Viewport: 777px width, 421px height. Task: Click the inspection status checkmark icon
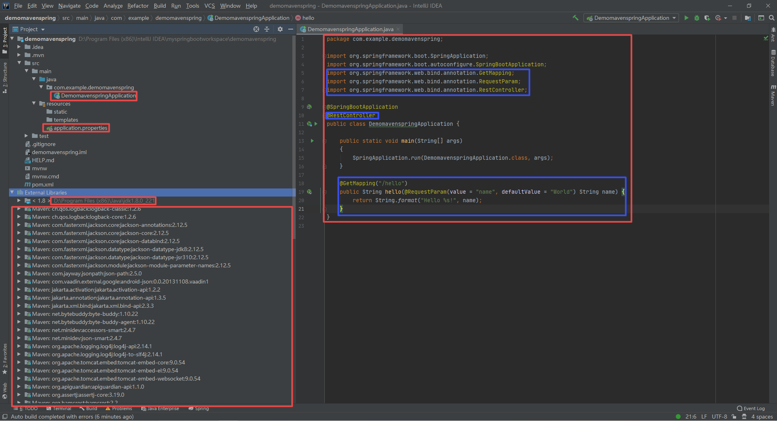[x=766, y=38]
